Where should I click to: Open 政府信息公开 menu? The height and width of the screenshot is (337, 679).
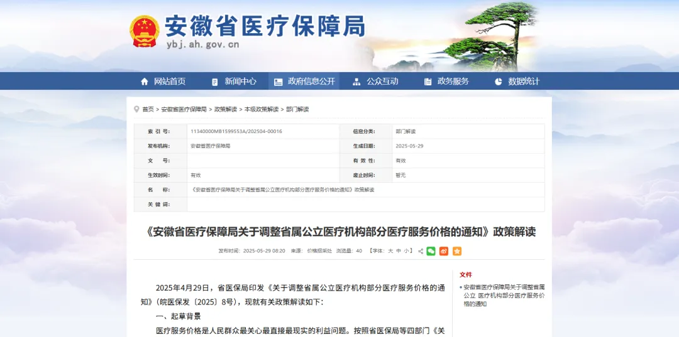(x=311, y=81)
